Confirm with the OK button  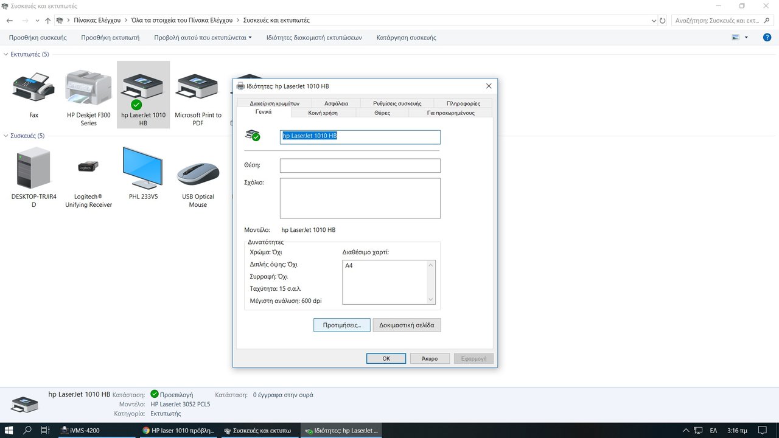coord(386,358)
